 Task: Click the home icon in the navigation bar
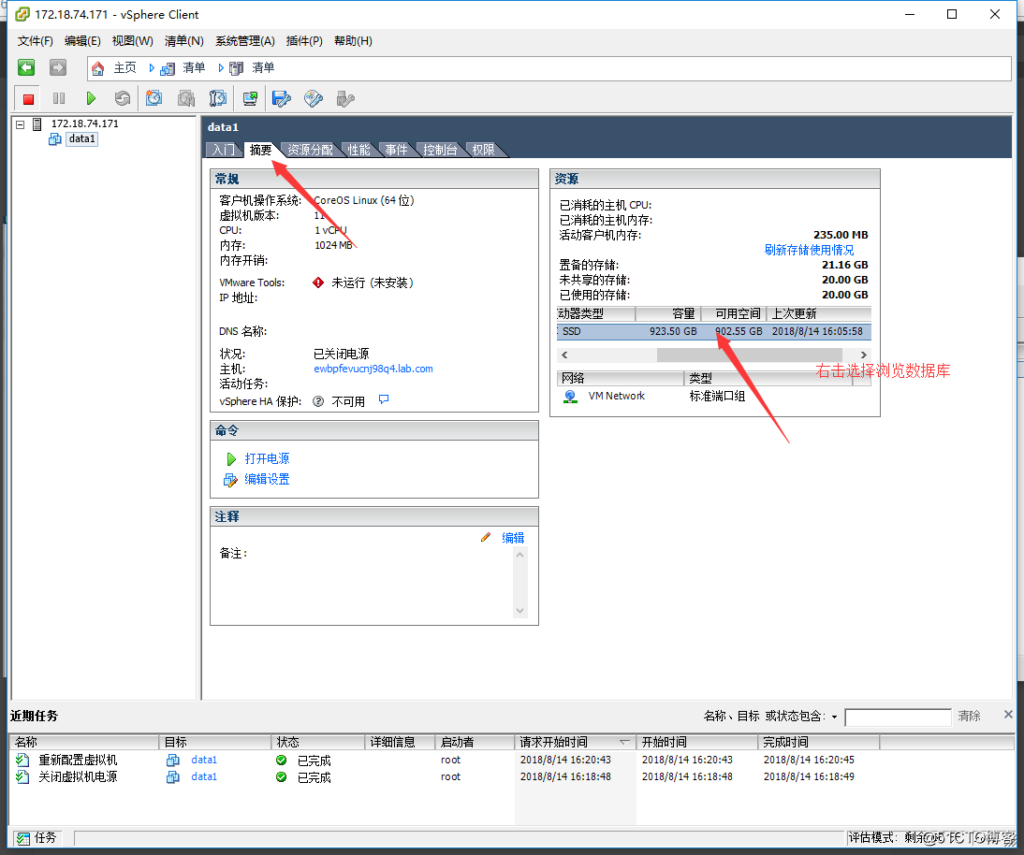pos(98,68)
